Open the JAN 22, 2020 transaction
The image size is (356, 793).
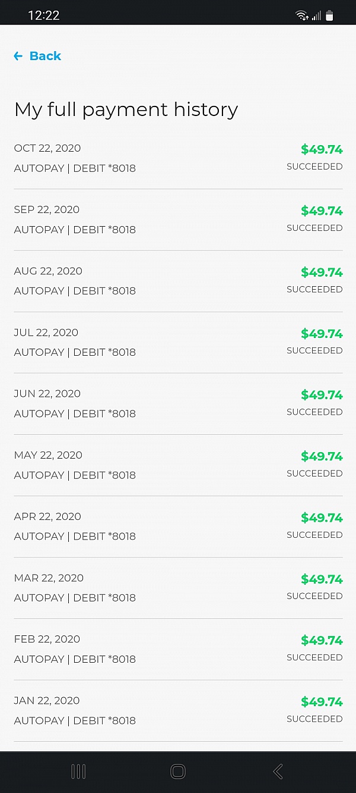(178, 710)
